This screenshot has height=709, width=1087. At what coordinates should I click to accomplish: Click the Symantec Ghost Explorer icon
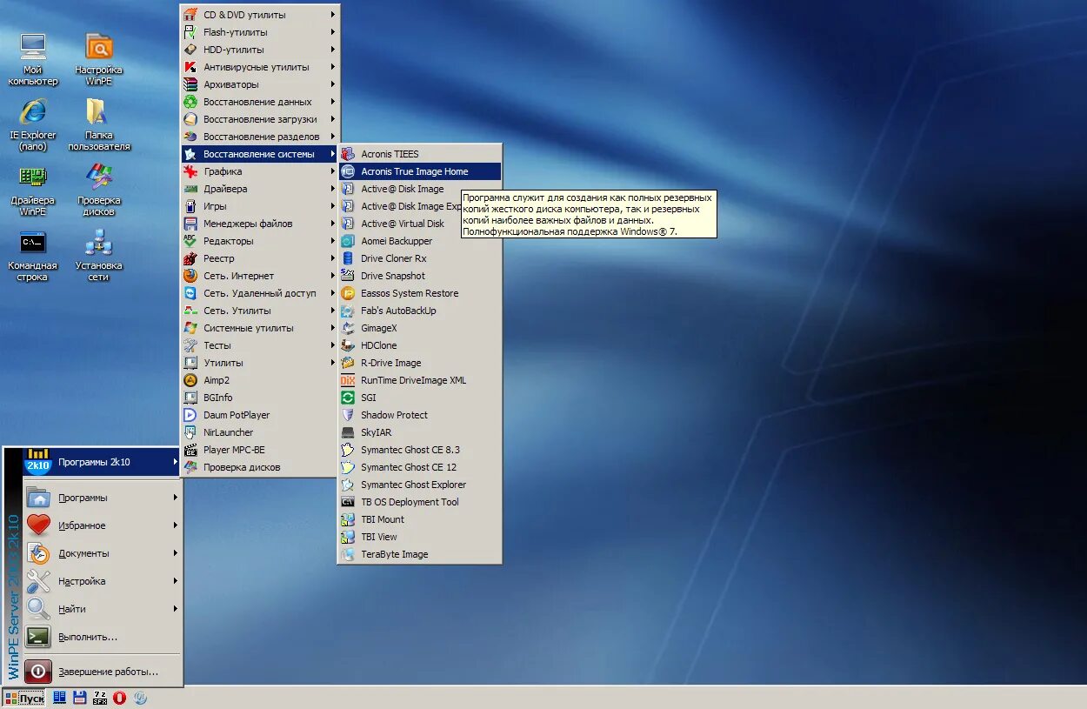(x=348, y=485)
